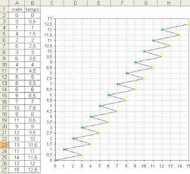Select column F header
Image resolution: width=190 pixels, height=174 pixels.
coord(122,3)
